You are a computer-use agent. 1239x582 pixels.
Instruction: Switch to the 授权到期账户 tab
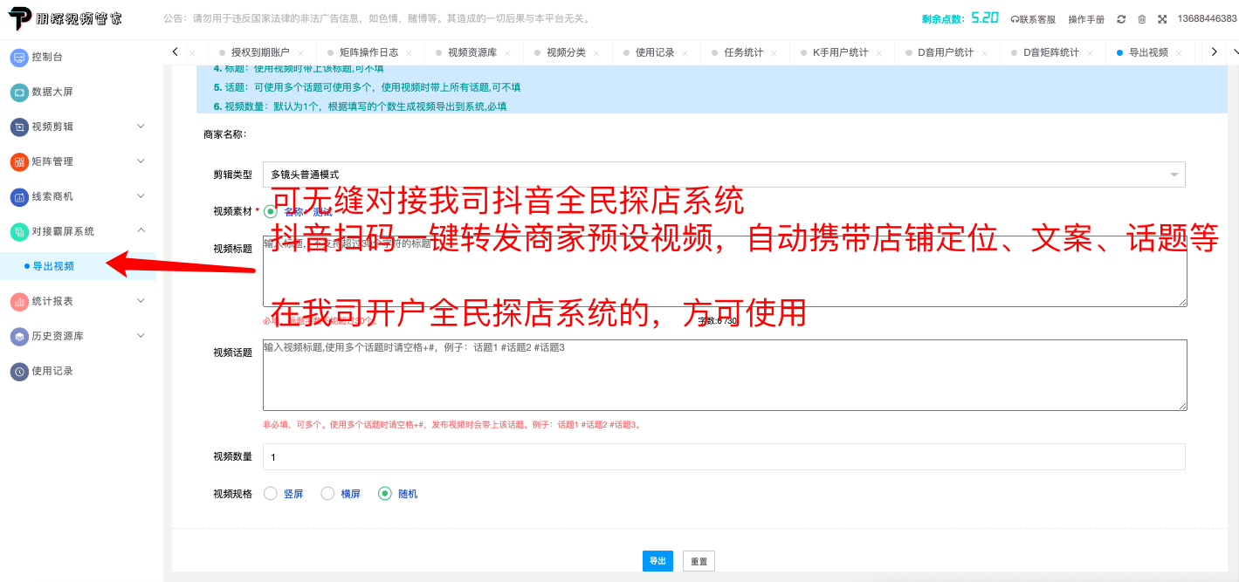260,53
